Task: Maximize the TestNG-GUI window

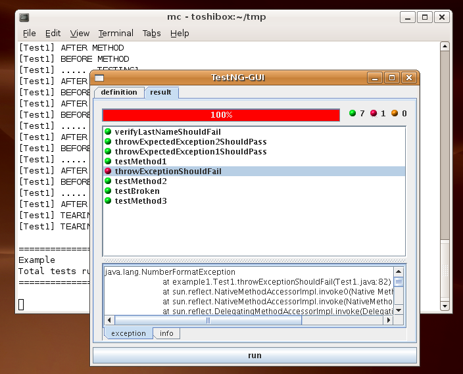Action: pos(392,78)
